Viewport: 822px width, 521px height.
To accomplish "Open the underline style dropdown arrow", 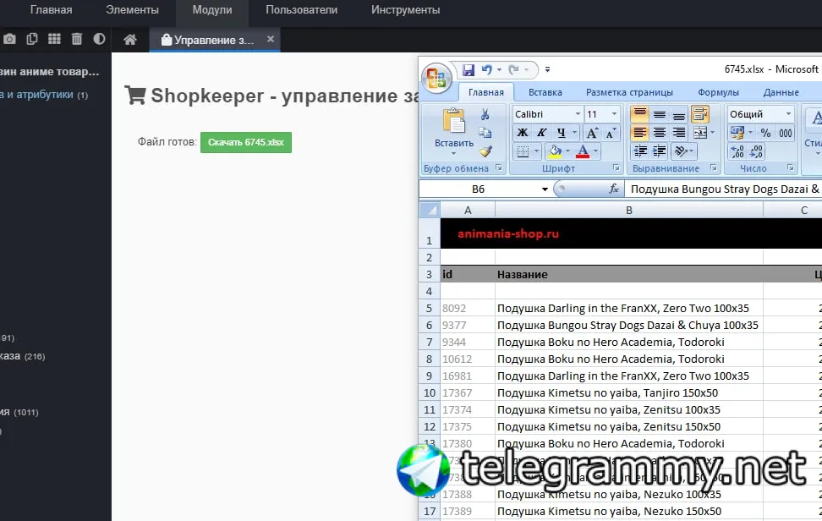I will coord(574,133).
